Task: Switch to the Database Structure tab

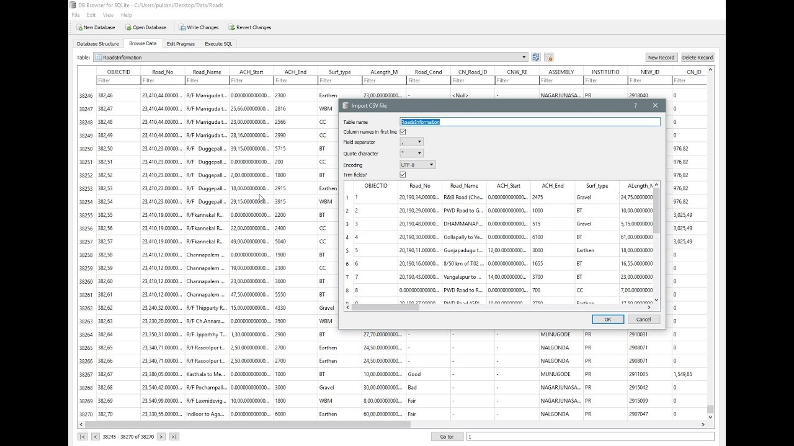Action: (97, 44)
